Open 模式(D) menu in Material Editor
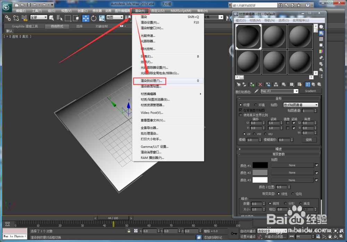 [241, 20]
